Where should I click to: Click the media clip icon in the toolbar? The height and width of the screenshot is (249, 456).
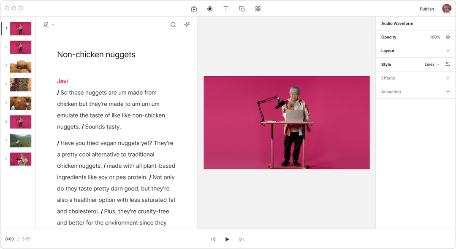(x=193, y=8)
